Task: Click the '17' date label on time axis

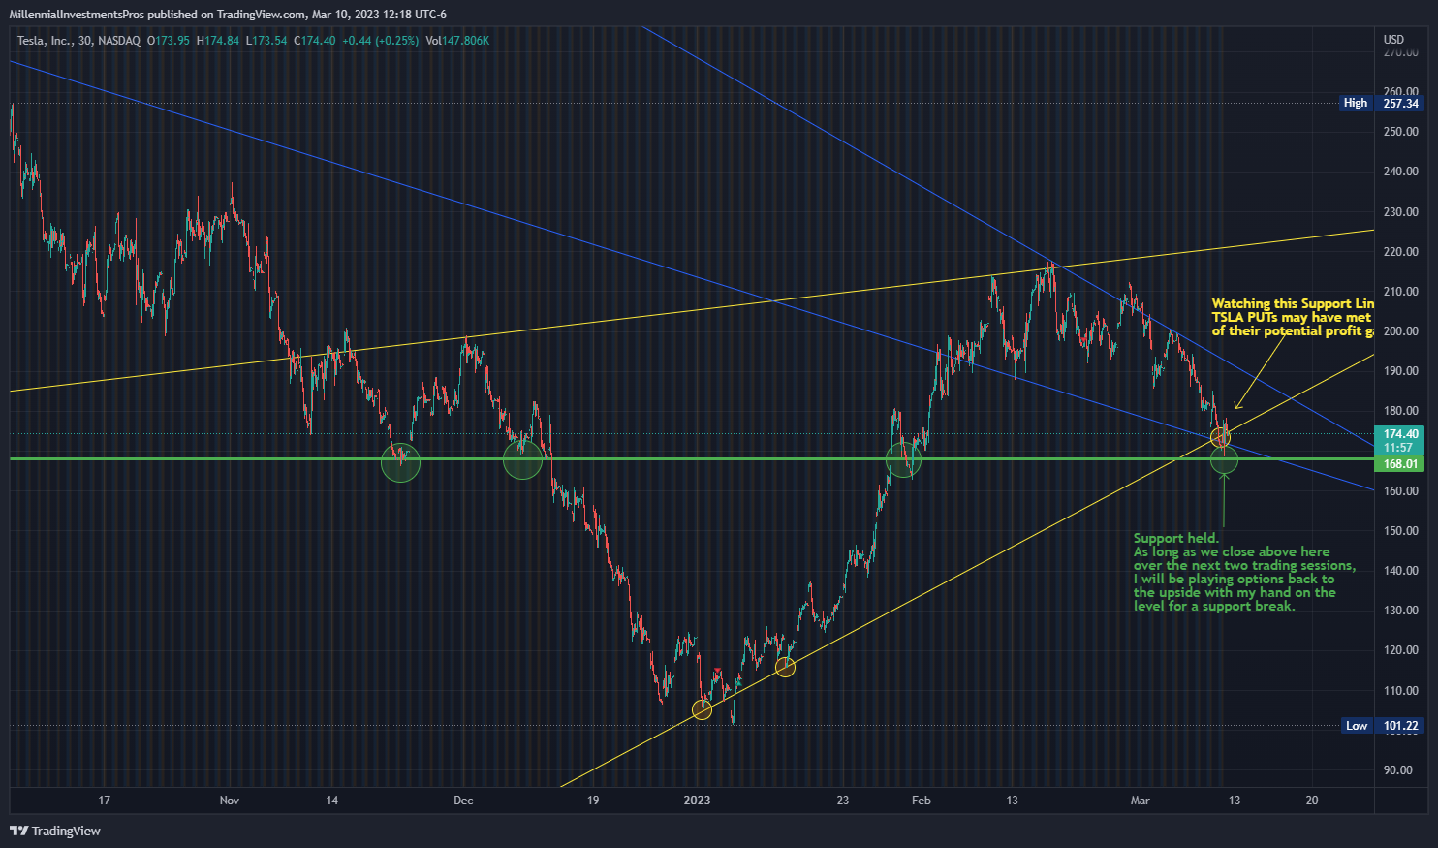Action: click(x=105, y=801)
